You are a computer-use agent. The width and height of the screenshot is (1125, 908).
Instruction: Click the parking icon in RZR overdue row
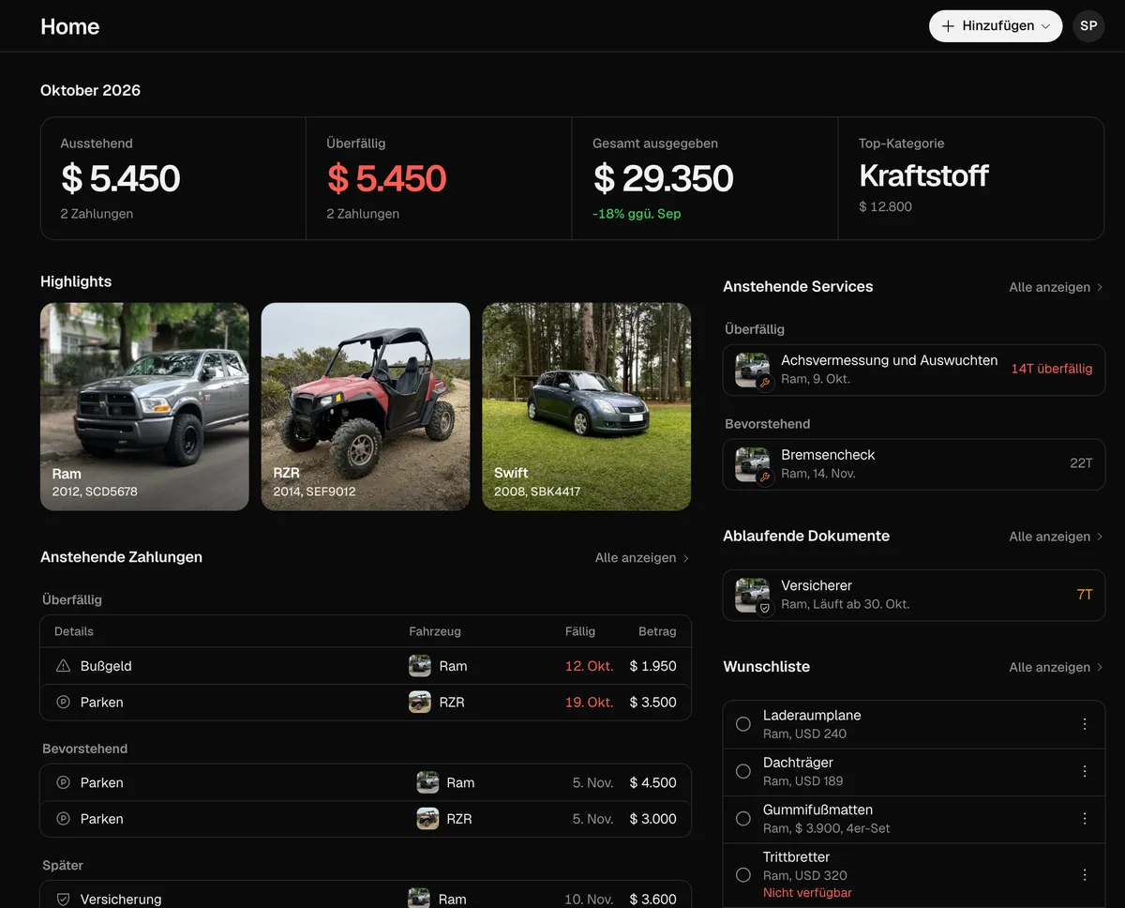(x=64, y=702)
